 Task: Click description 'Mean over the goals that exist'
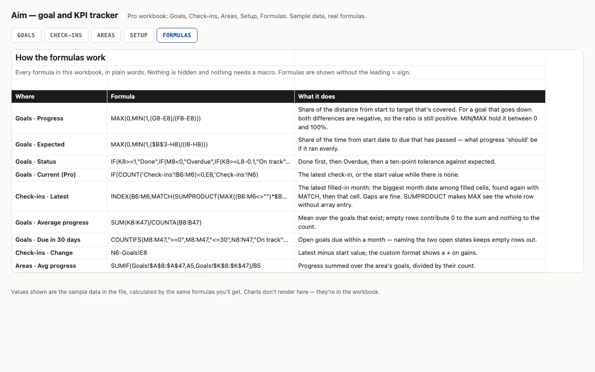[420, 222]
